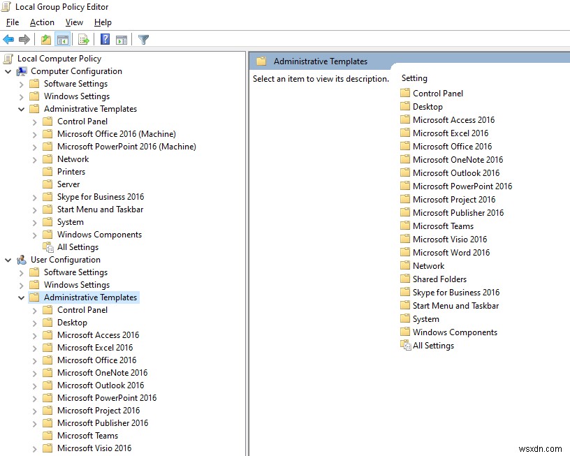Expand Microsoft Office 2016 (Machine) node
This screenshot has height=456, width=570.
(x=34, y=135)
